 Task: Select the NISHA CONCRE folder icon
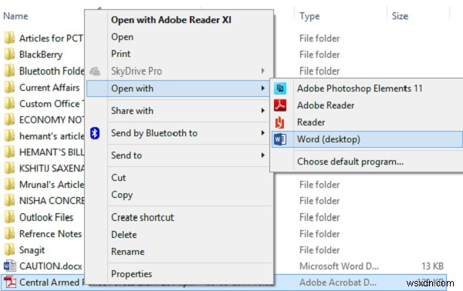point(9,201)
